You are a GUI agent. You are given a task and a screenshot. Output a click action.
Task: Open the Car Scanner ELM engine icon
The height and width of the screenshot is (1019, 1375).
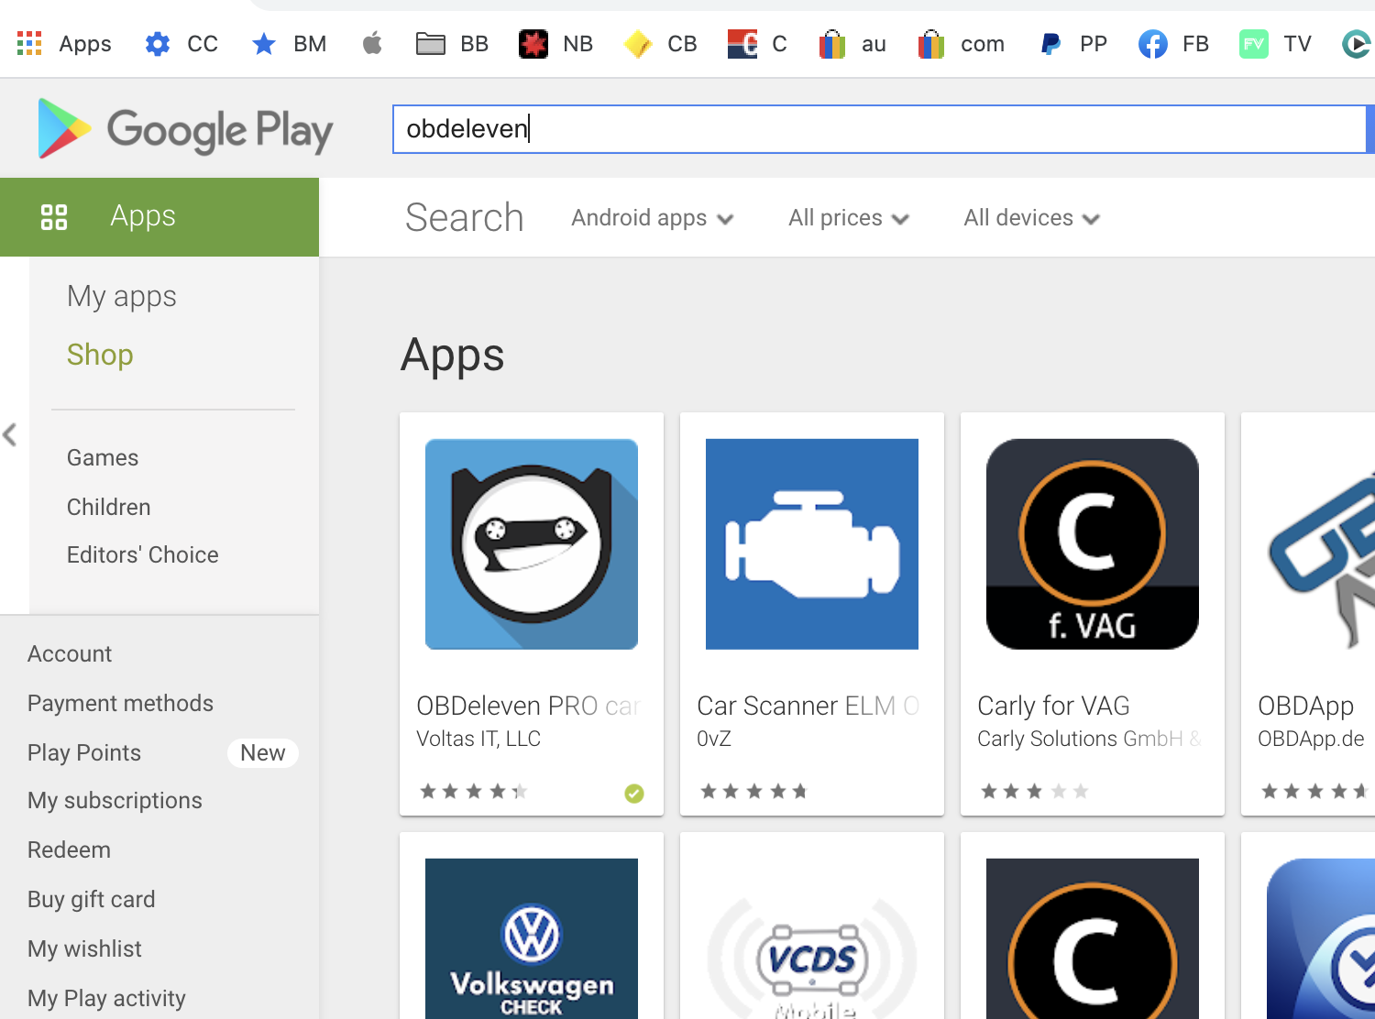[x=811, y=544]
